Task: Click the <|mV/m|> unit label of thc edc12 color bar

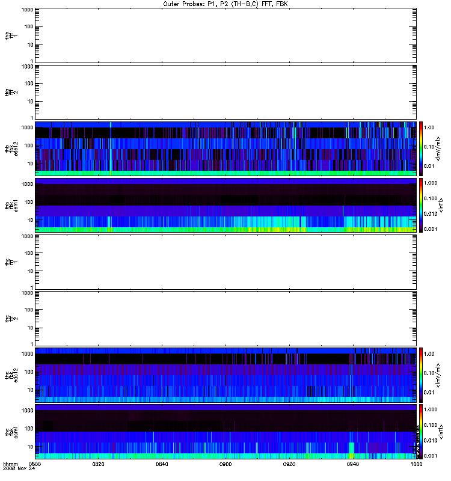Action: (x=438, y=375)
